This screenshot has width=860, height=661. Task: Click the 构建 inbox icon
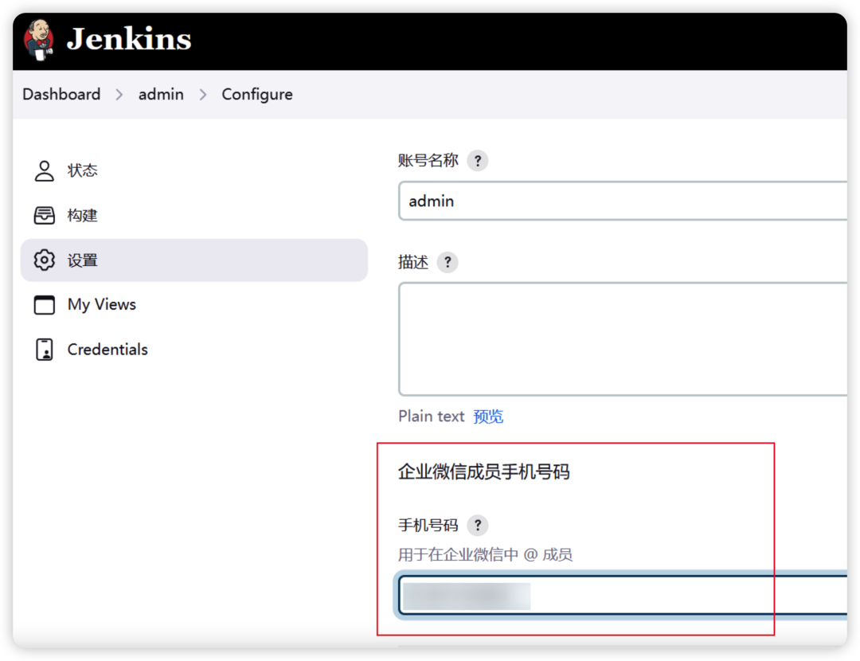point(45,216)
